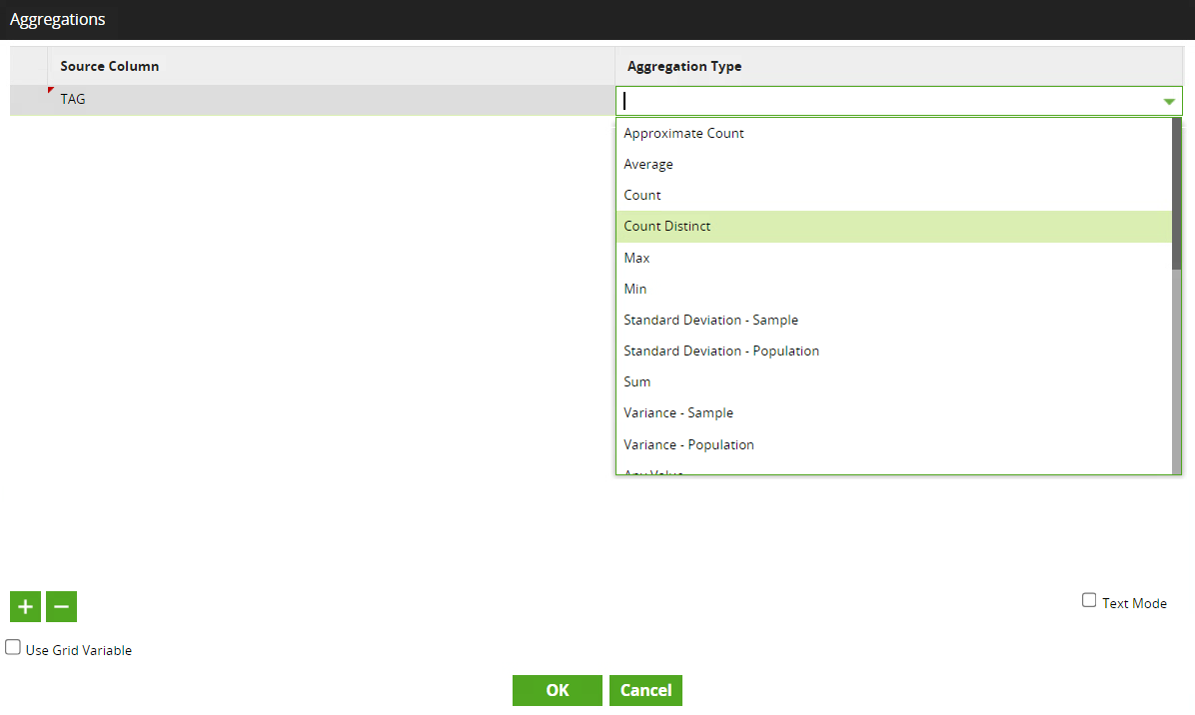Select Min in the dropdown
This screenshot has height=715, width=1195.
(x=635, y=289)
